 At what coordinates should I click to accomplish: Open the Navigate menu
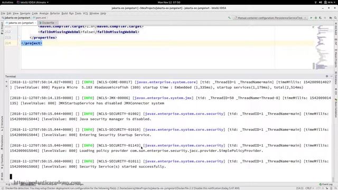pos(25,13)
